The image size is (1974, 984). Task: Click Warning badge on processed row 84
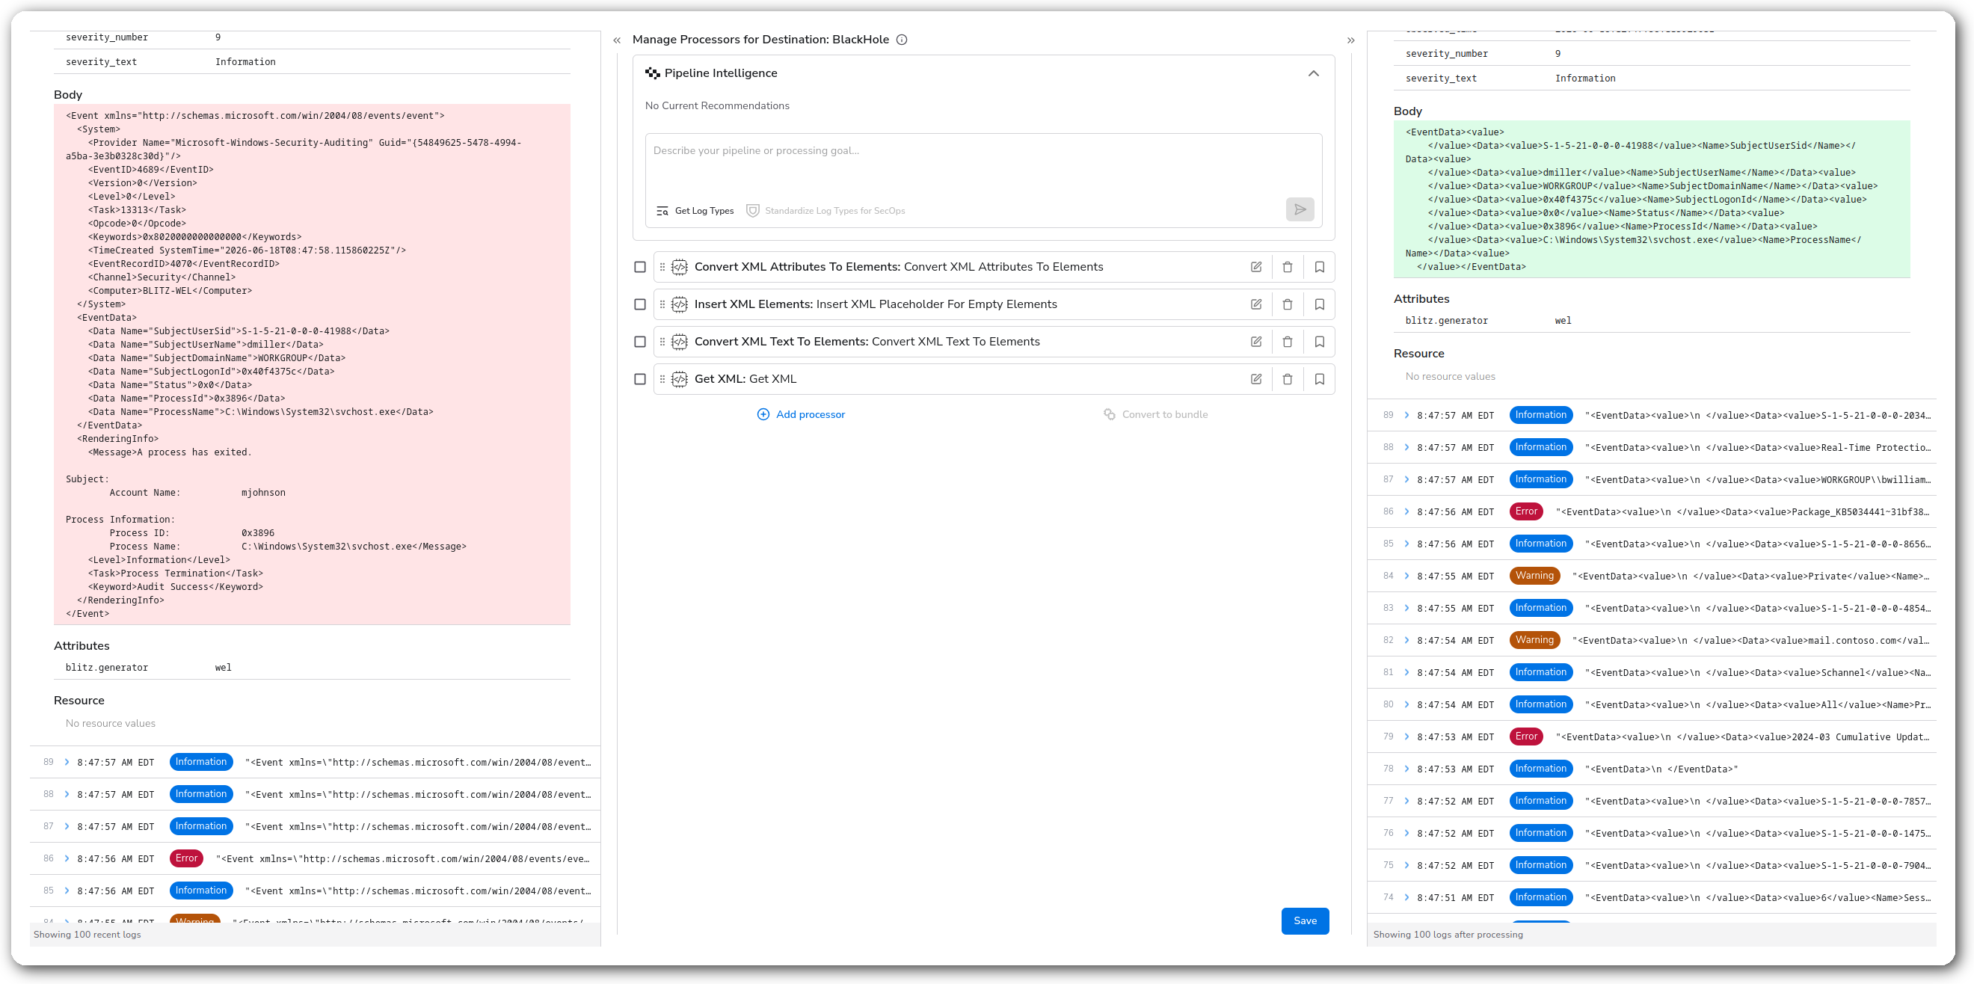tap(1534, 576)
